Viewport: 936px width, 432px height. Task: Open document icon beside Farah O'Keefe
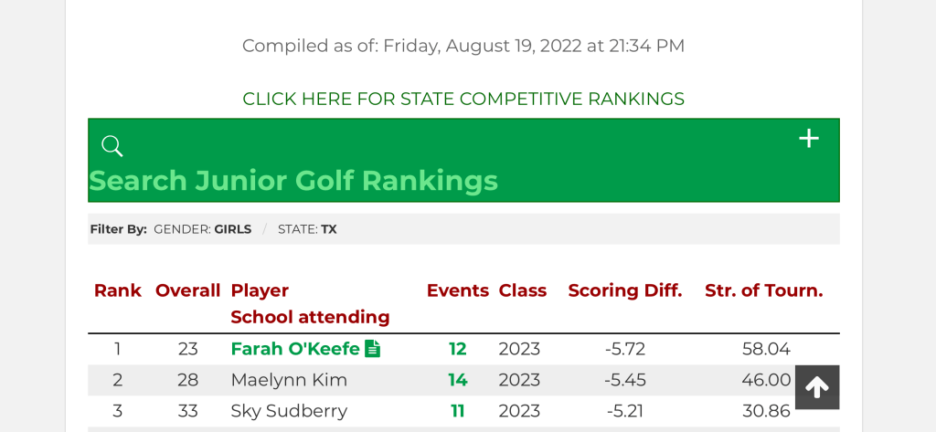click(372, 349)
